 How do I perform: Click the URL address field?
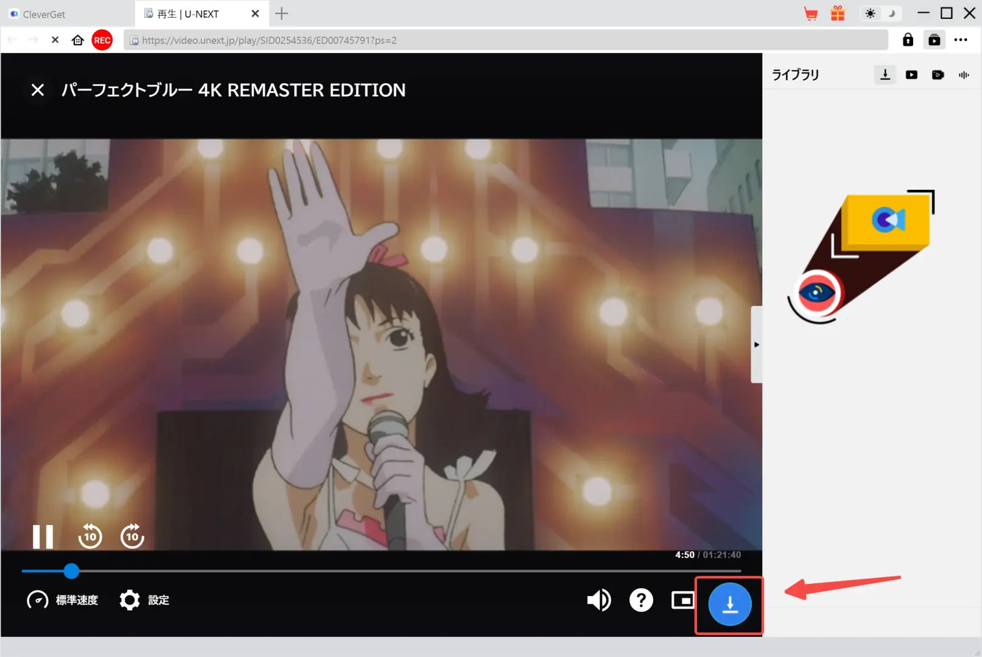pos(506,40)
